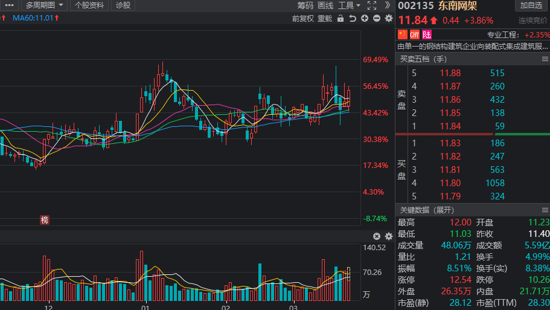Click the 陆 stock connect badge
This screenshot has width=550, height=310.
[x=427, y=34]
